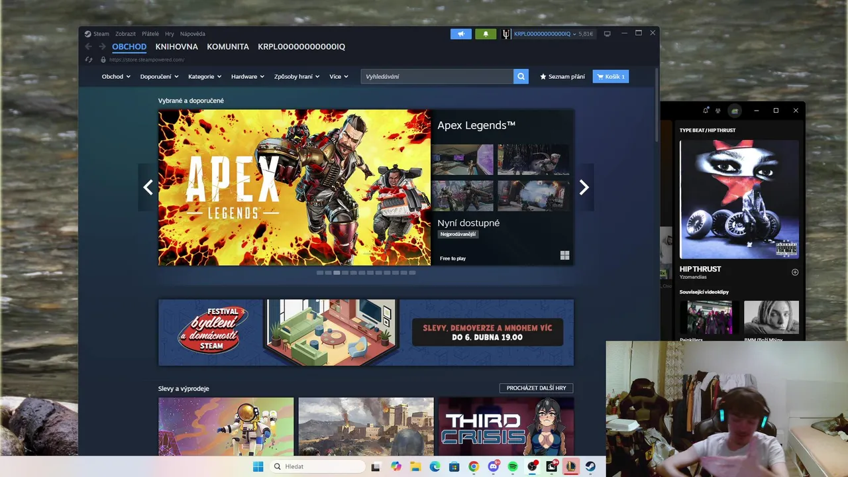
Task: Expand the Způsoby hraní dropdown
Action: coord(297,76)
